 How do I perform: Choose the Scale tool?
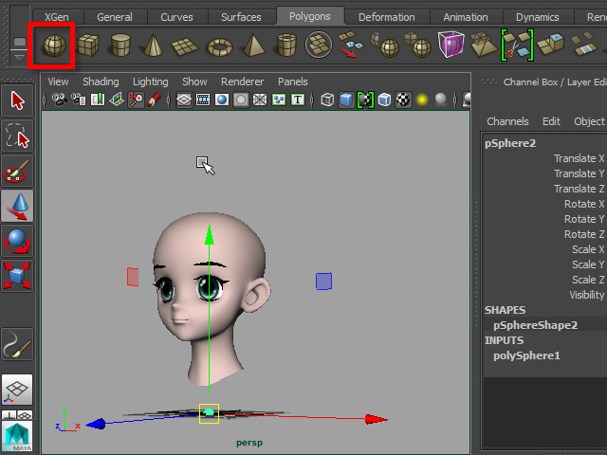pyautogui.click(x=17, y=276)
